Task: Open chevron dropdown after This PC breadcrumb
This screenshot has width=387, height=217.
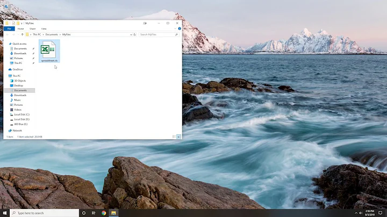Action: (x=43, y=34)
